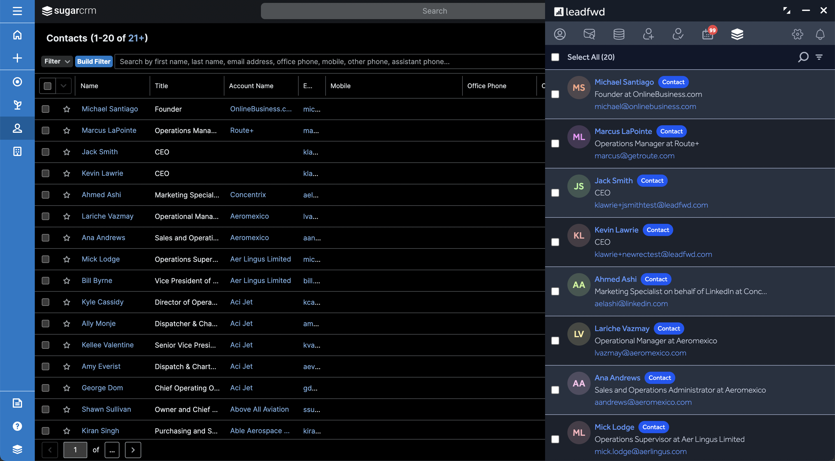Select leadfwd layers tab icon
The image size is (835, 461).
click(737, 34)
